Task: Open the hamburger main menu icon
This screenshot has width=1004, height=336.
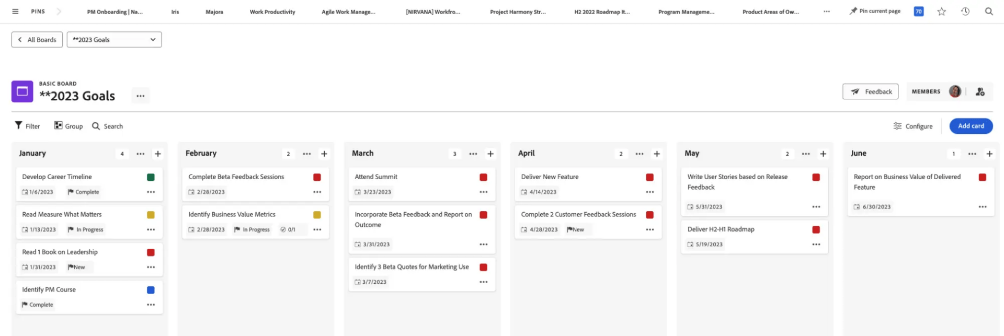Action: pos(15,11)
